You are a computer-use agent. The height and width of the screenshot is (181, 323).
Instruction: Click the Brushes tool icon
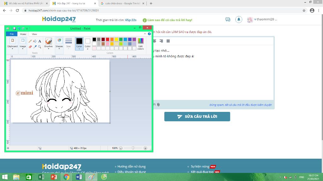pyautogui.click(x=49, y=41)
